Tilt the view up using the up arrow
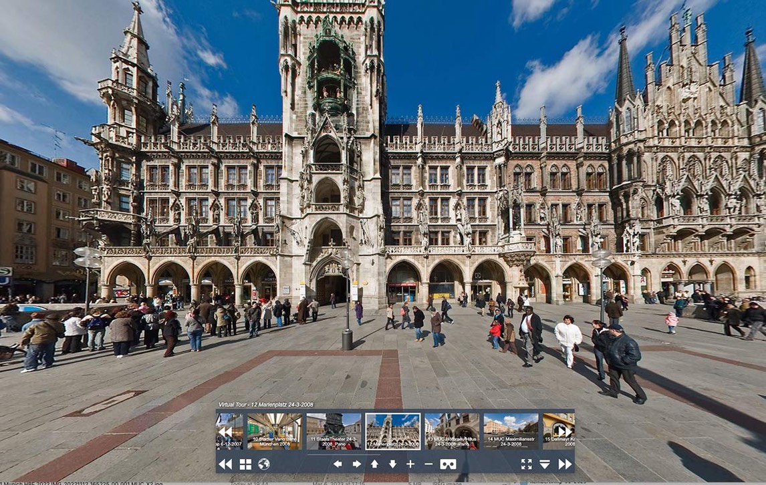This screenshot has height=485, width=766. point(374,464)
